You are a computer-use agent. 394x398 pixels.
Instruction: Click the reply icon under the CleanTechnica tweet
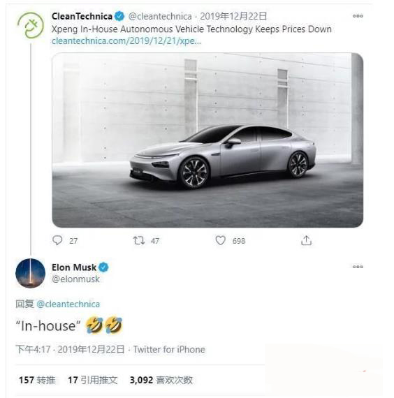(57, 240)
